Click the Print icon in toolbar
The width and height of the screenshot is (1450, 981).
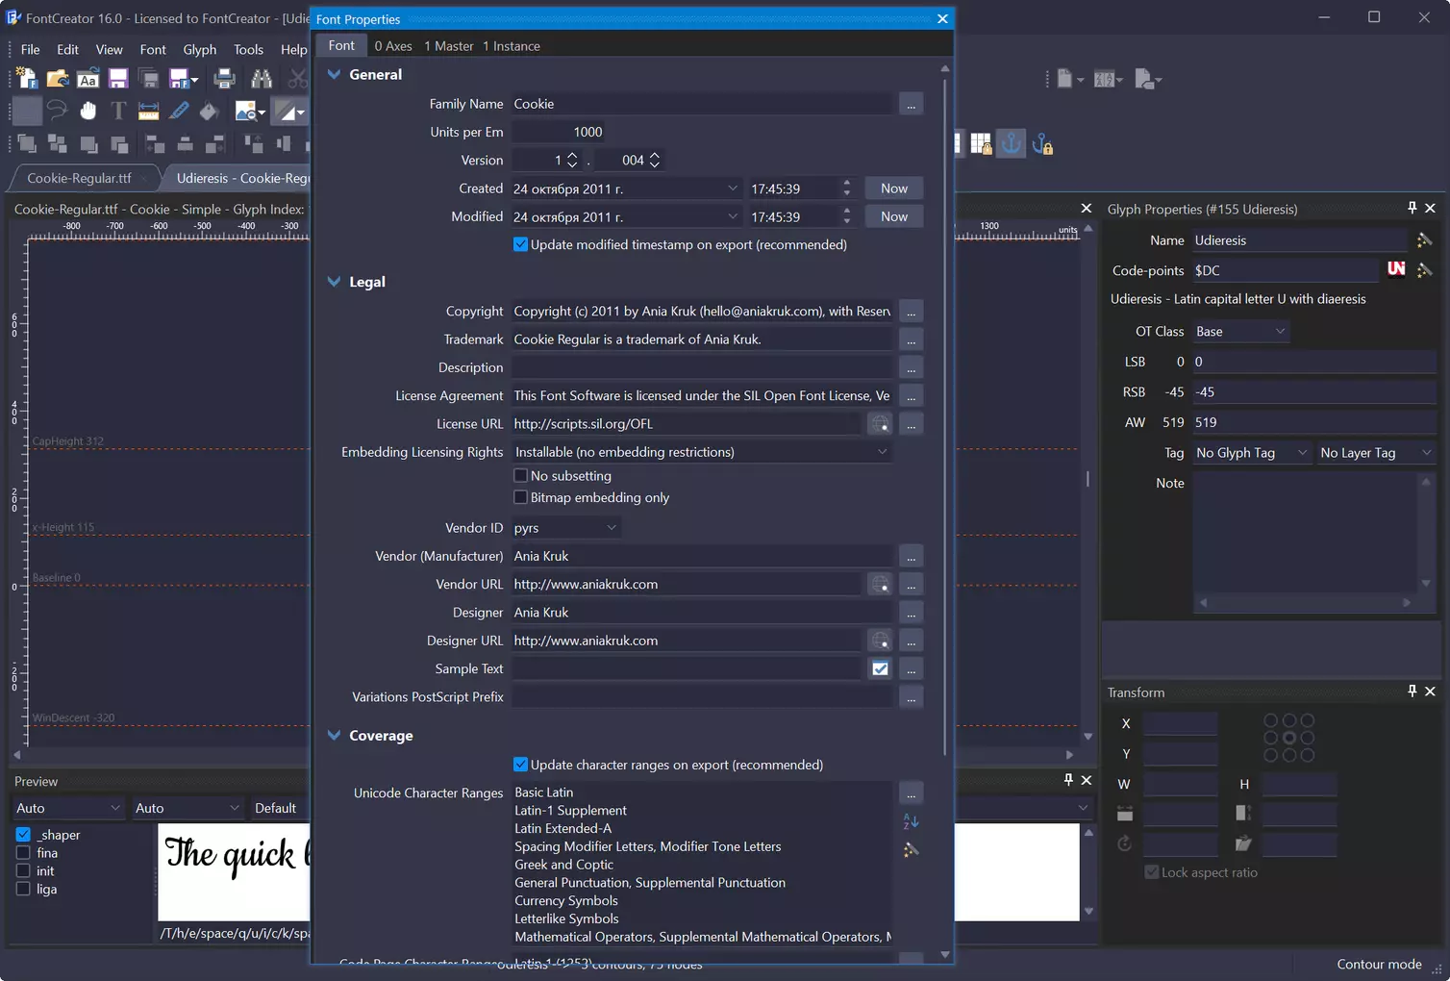(x=224, y=79)
